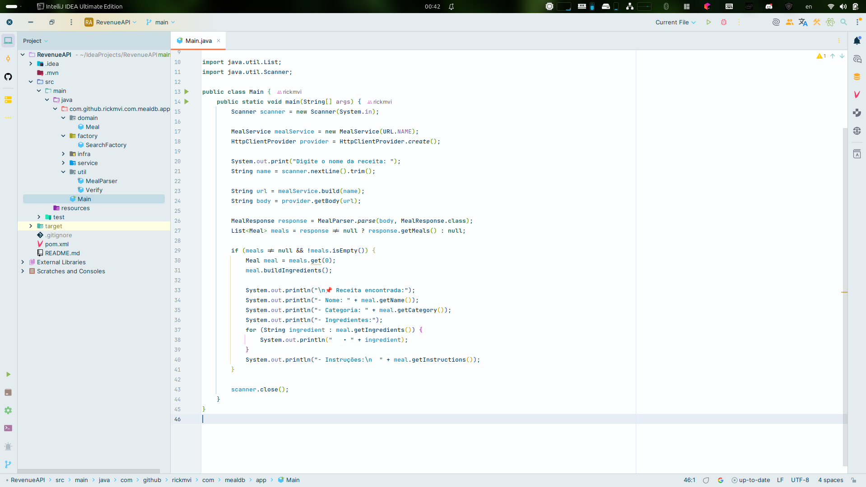Viewport: 866px width, 487px height.
Task: Open the Structure tool window
Action: coord(8,100)
